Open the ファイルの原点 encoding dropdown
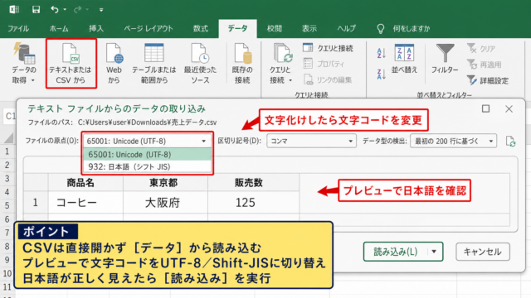The height and width of the screenshot is (298, 531). click(x=148, y=141)
